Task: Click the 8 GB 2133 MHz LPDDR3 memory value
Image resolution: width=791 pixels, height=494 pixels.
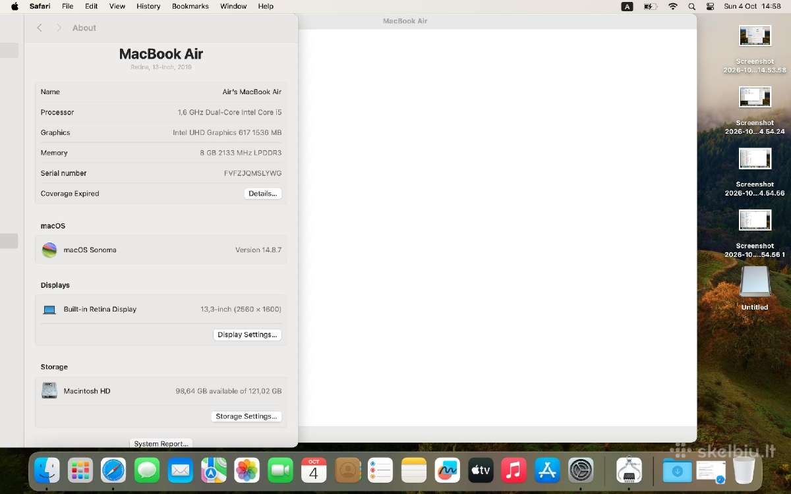Action: pos(241,153)
